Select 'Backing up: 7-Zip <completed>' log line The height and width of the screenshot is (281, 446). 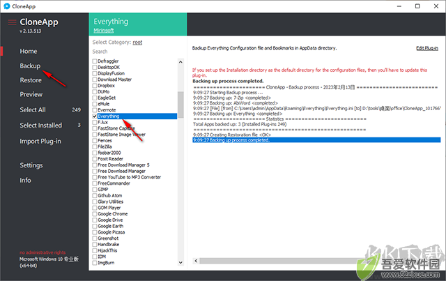[x=232, y=98]
